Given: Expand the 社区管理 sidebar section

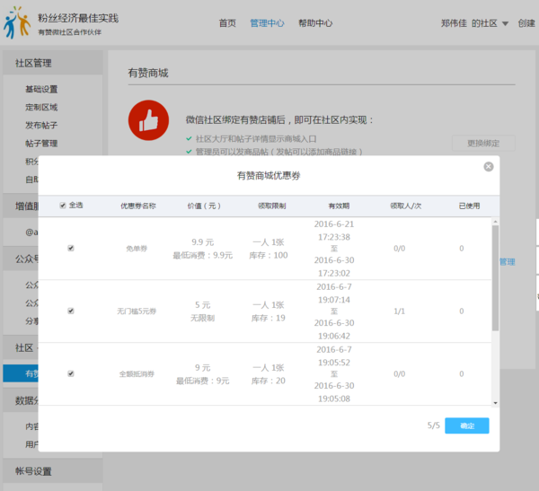Looking at the screenshot, I should [x=53, y=63].
